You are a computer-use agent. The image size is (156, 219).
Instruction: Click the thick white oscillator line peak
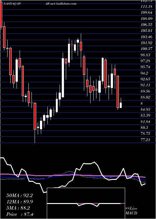click(x=95, y=162)
